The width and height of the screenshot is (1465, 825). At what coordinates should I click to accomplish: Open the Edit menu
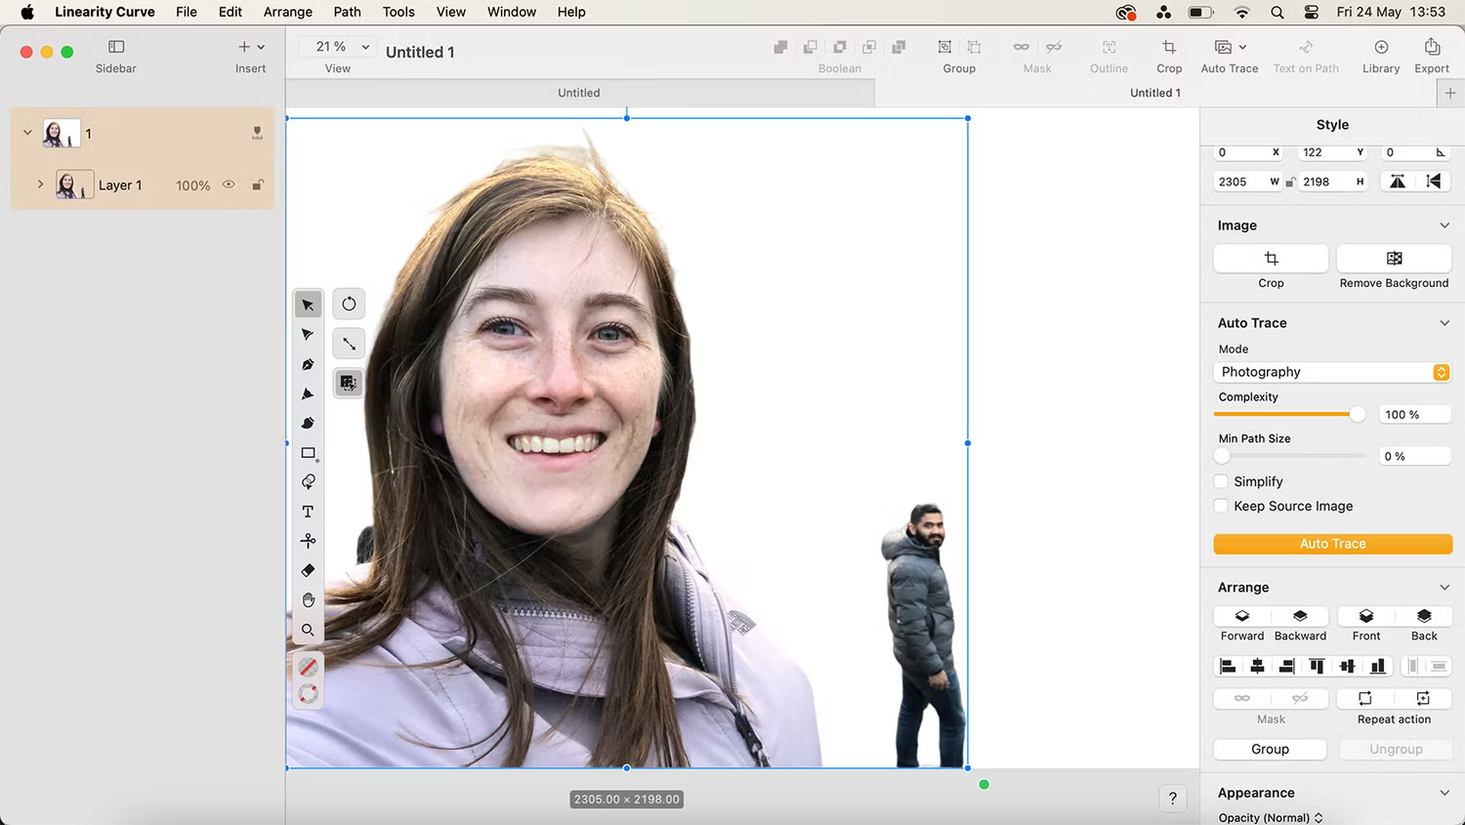[230, 12]
